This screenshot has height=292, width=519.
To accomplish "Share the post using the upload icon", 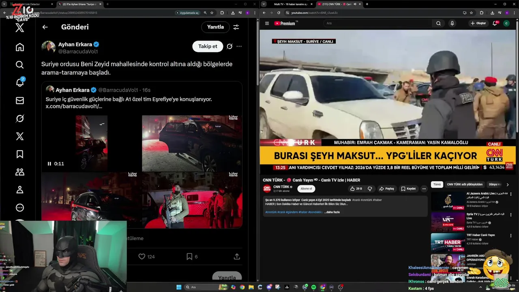I will click(x=237, y=257).
